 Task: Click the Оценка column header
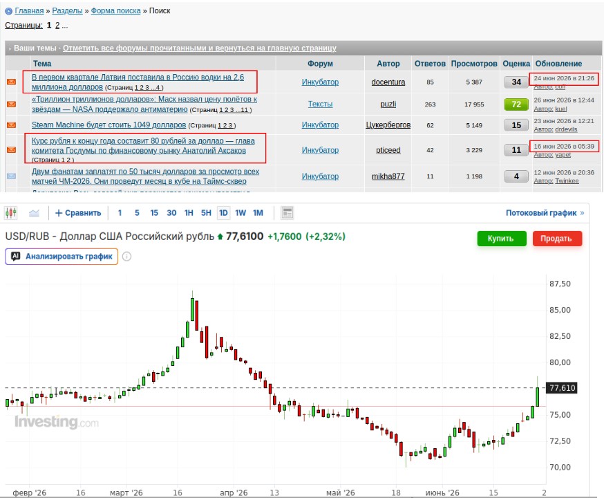coord(516,64)
